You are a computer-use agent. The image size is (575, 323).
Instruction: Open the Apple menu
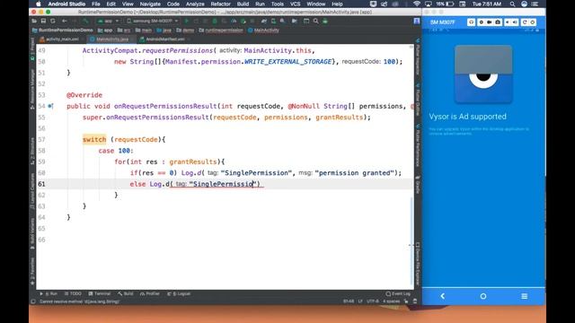pyautogui.click(x=39, y=4)
